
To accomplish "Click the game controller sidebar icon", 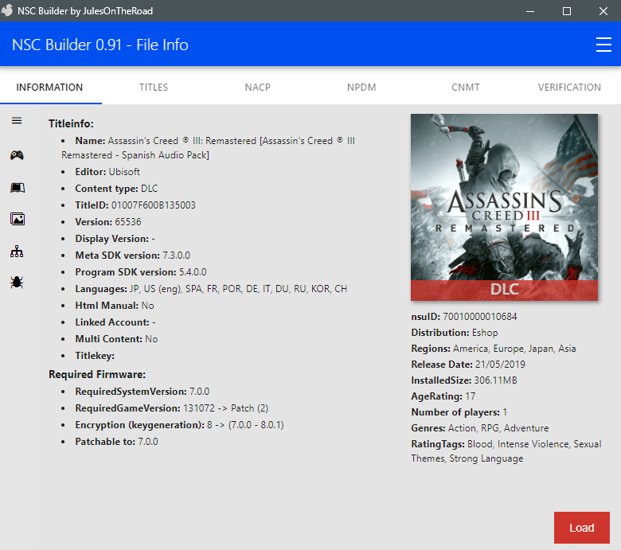I will (x=17, y=155).
